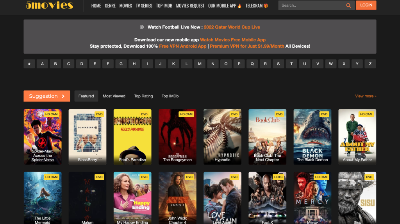
Task: Open the Home menu item
Action: (96, 5)
